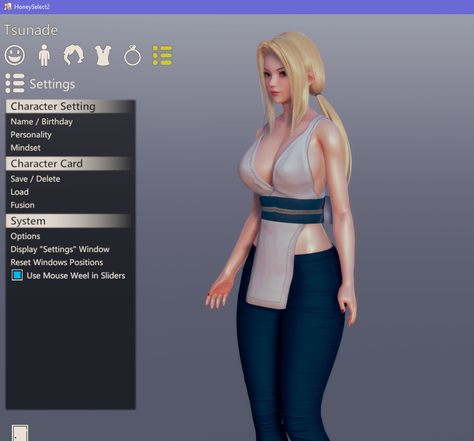The image size is (474, 441).
Task: Open the Face editing category icon
Action: point(15,55)
